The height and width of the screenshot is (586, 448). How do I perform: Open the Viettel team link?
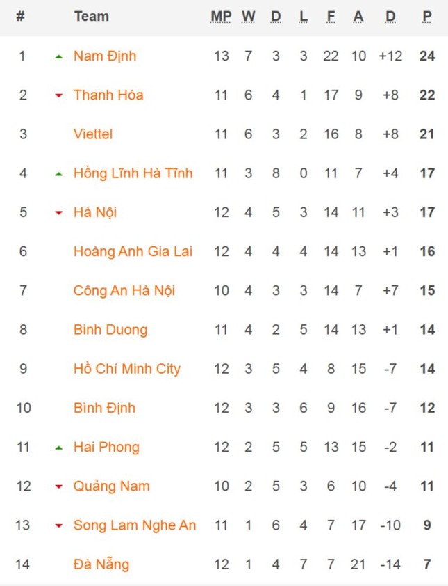pyautogui.click(x=93, y=134)
